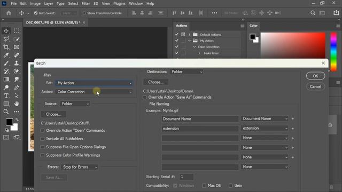Open the File menu
Image resolution: width=342 pixels, height=192 pixels.
tap(13, 4)
